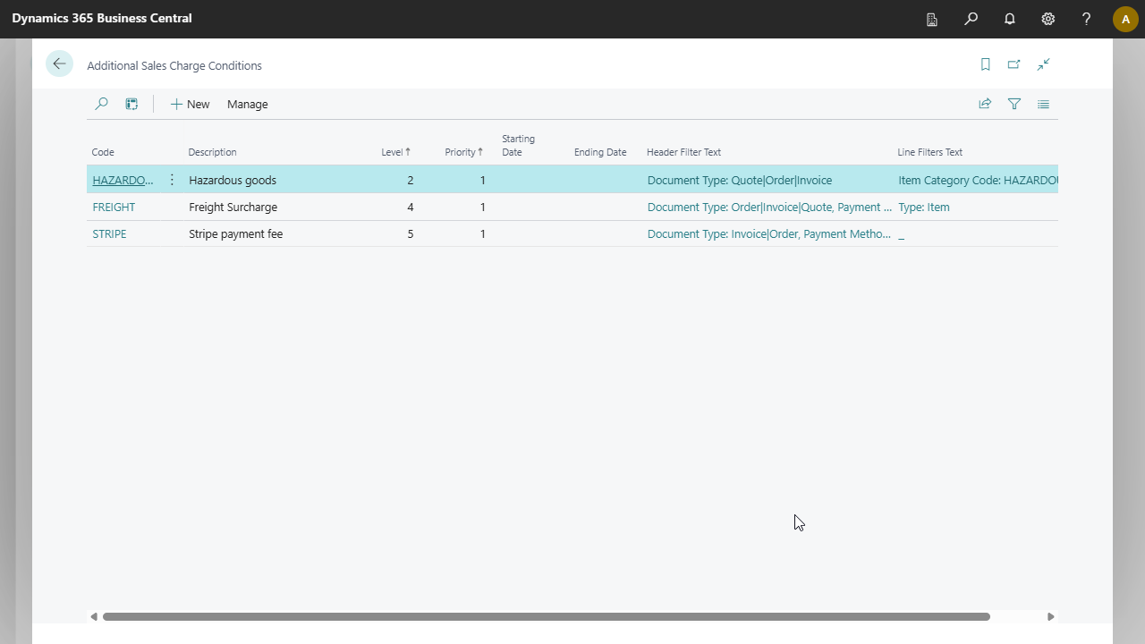
Task: Open the STRIPE code link
Action: 109,233
